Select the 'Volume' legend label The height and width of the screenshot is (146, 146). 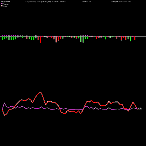6,4
